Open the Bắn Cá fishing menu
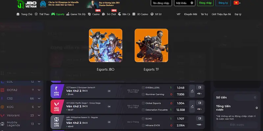Image resolution: width=263 pixels, height=131 pixels. click(124, 14)
